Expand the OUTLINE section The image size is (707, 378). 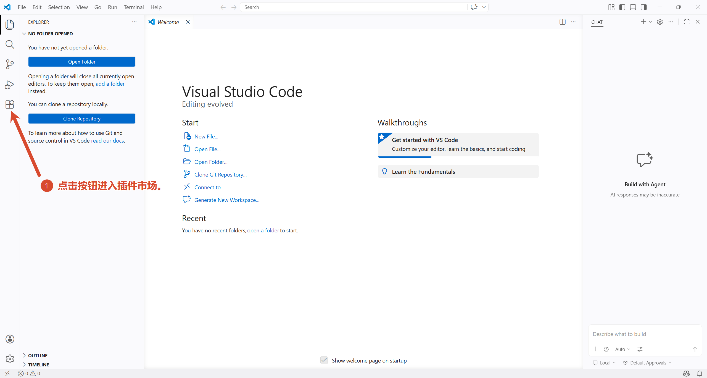click(x=82, y=355)
